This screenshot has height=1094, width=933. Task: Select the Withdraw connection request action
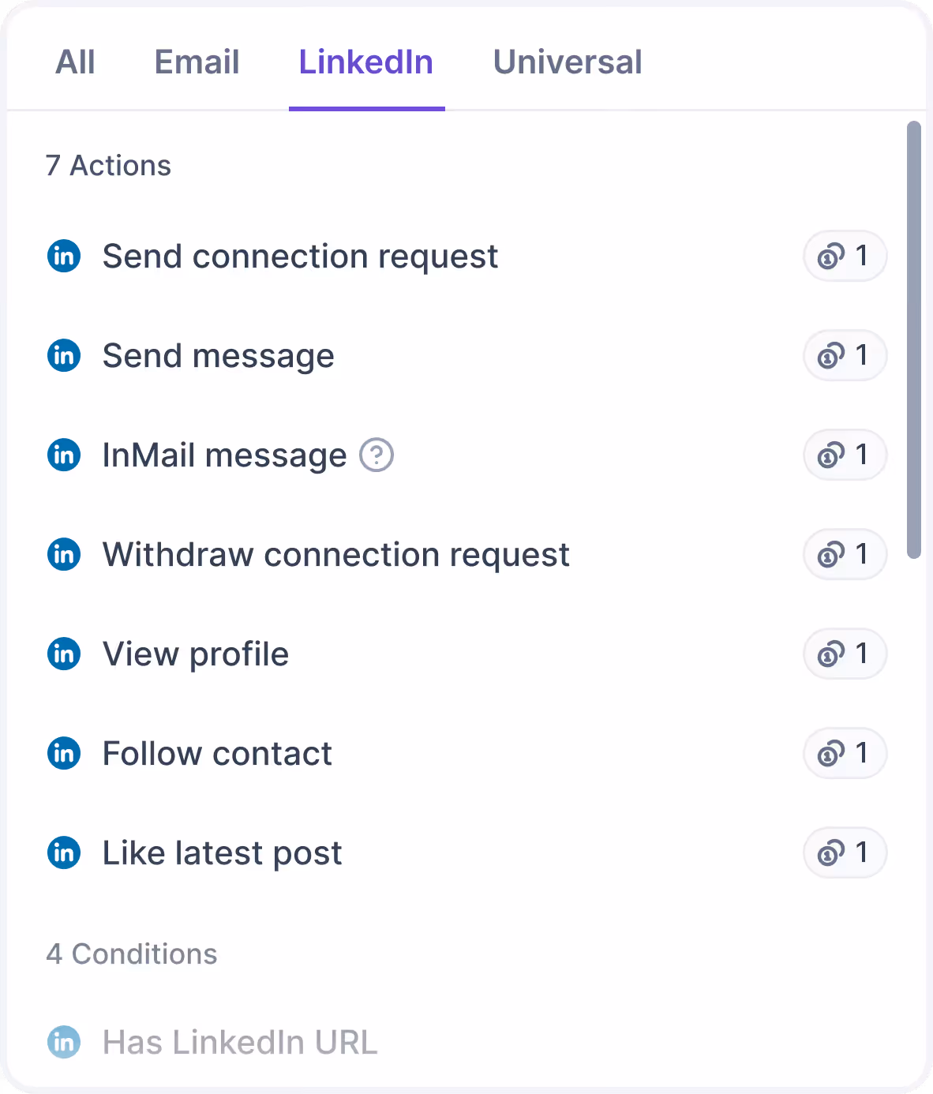[x=466, y=555]
